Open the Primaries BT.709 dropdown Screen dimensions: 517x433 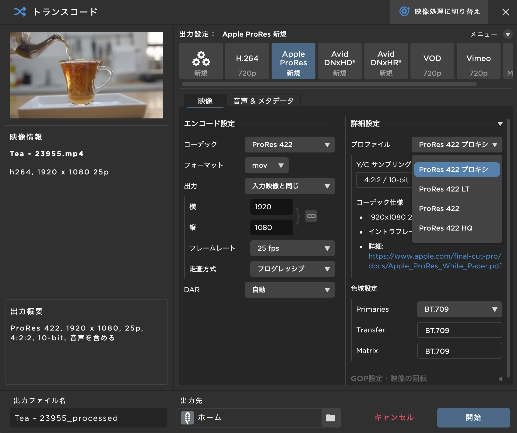[x=460, y=309]
